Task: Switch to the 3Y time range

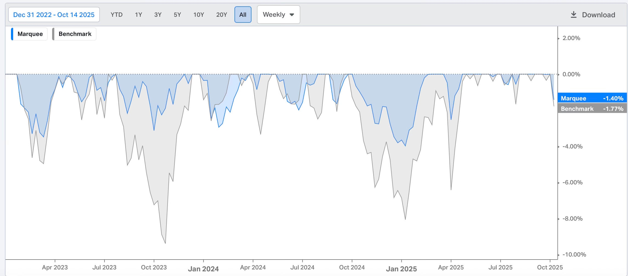Action: click(x=158, y=15)
